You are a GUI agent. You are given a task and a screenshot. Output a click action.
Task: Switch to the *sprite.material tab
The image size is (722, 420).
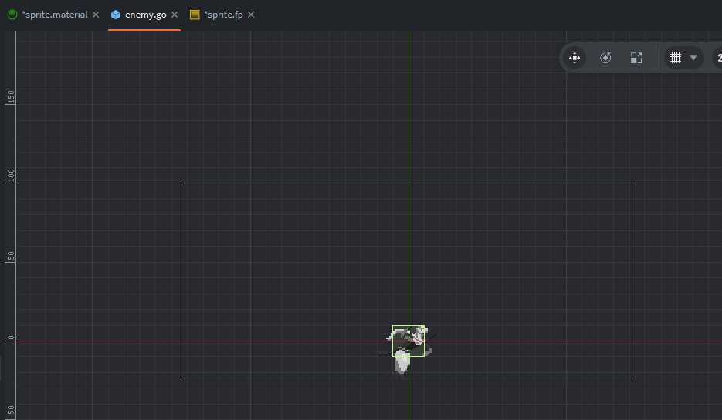(54, 15)
